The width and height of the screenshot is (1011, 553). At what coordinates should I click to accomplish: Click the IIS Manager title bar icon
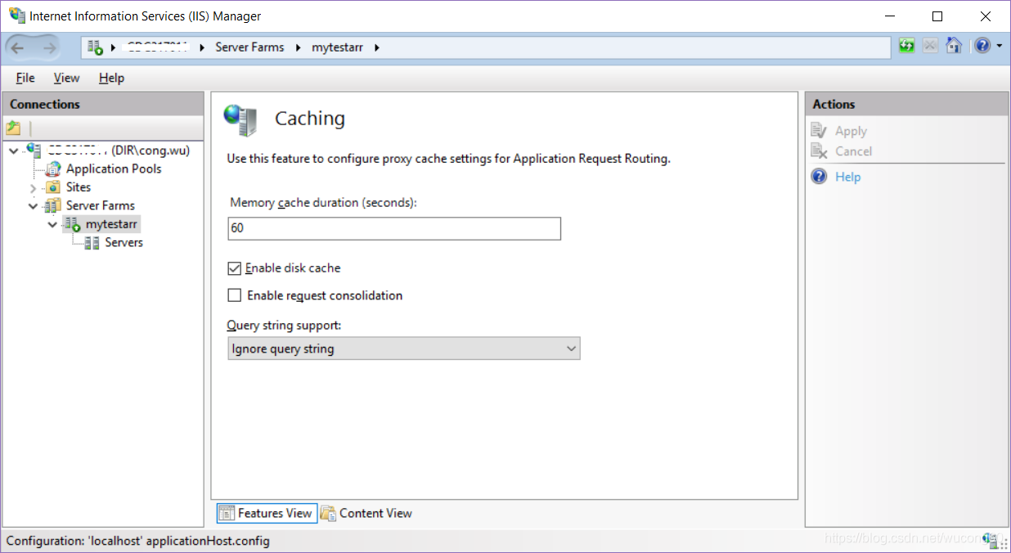coord(16,16)
